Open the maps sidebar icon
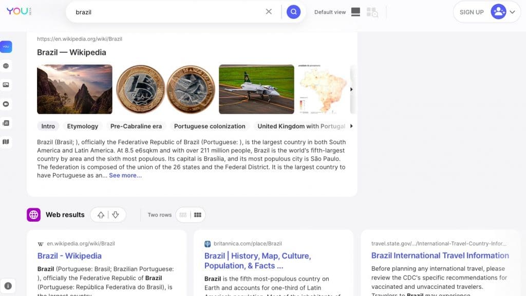This screenshot has width=526, height=296. pos(6,142)
